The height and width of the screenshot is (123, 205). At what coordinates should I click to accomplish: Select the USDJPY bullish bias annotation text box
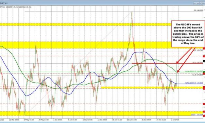(x=188, y=34)
